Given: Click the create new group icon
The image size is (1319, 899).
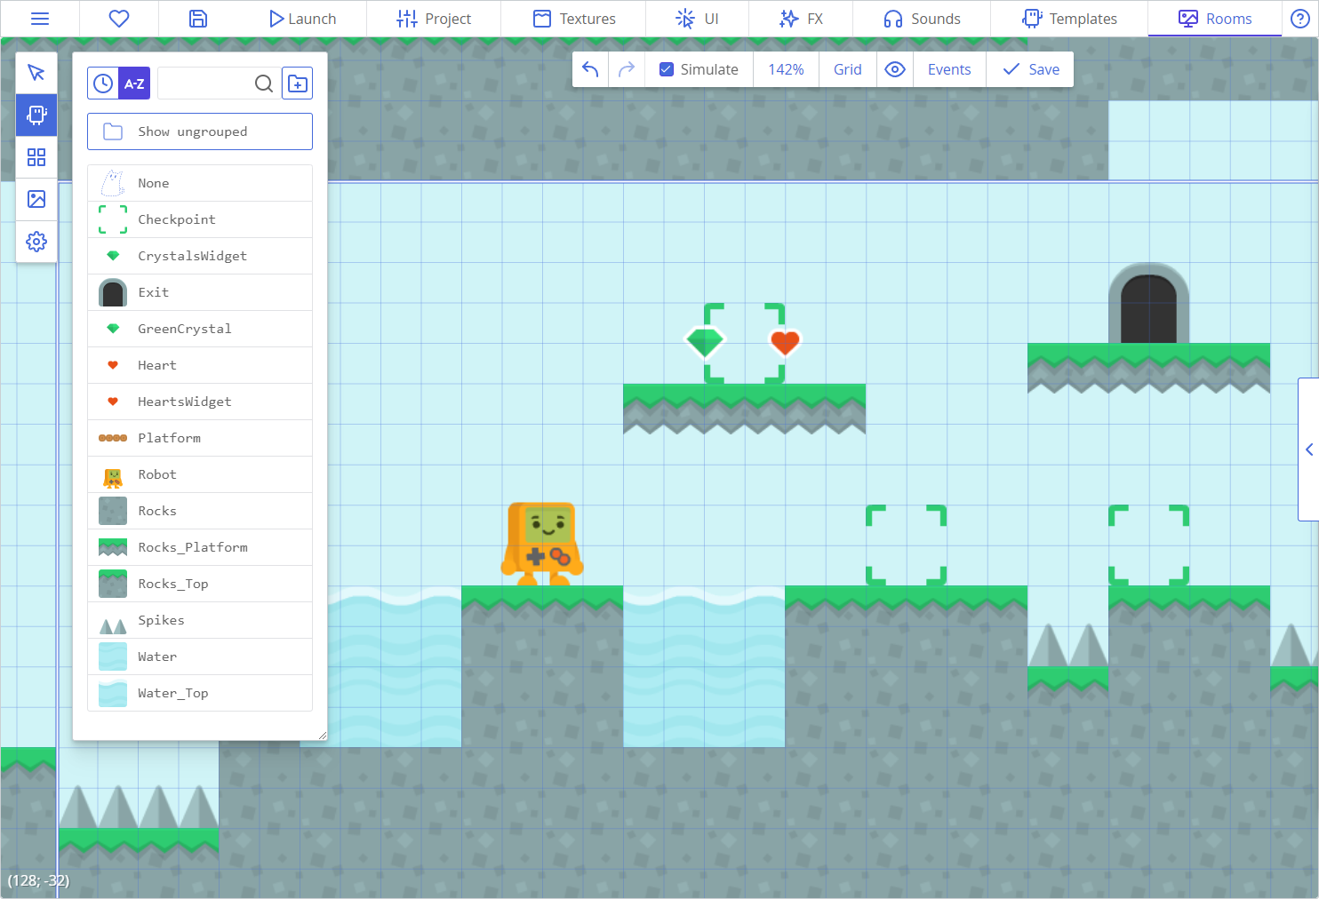Looking at the screenshot, I should click(x=298, y=84).
